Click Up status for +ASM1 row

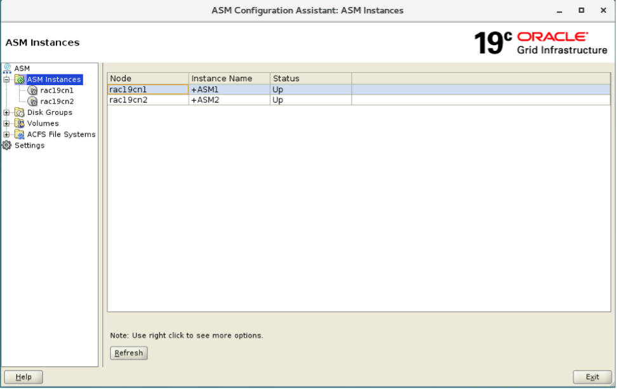point(311,89)
